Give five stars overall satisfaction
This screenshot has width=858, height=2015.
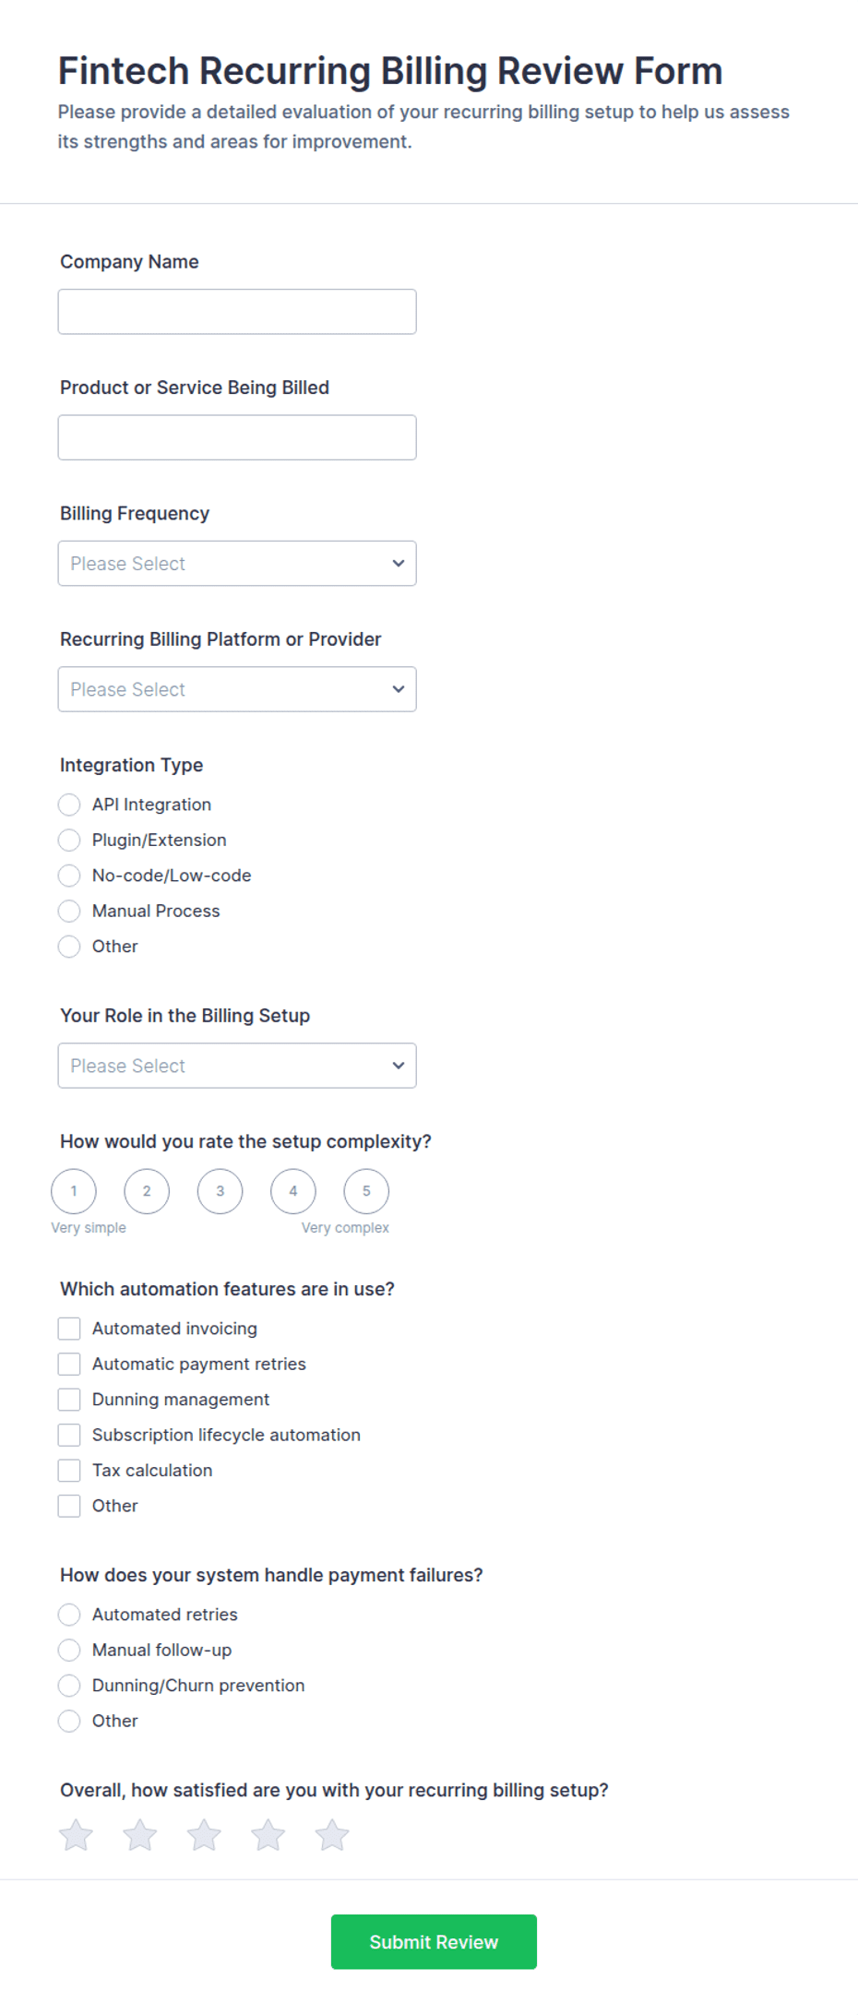pos(332,1835)
